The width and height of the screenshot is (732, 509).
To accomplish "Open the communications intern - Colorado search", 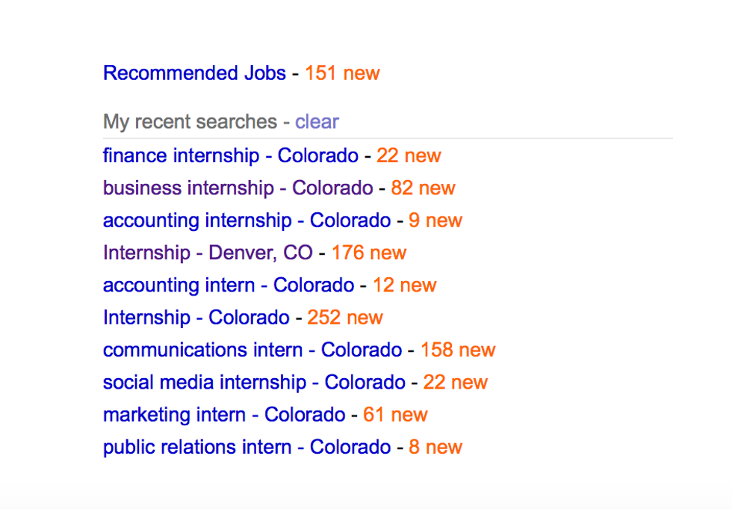I will 252,350.
